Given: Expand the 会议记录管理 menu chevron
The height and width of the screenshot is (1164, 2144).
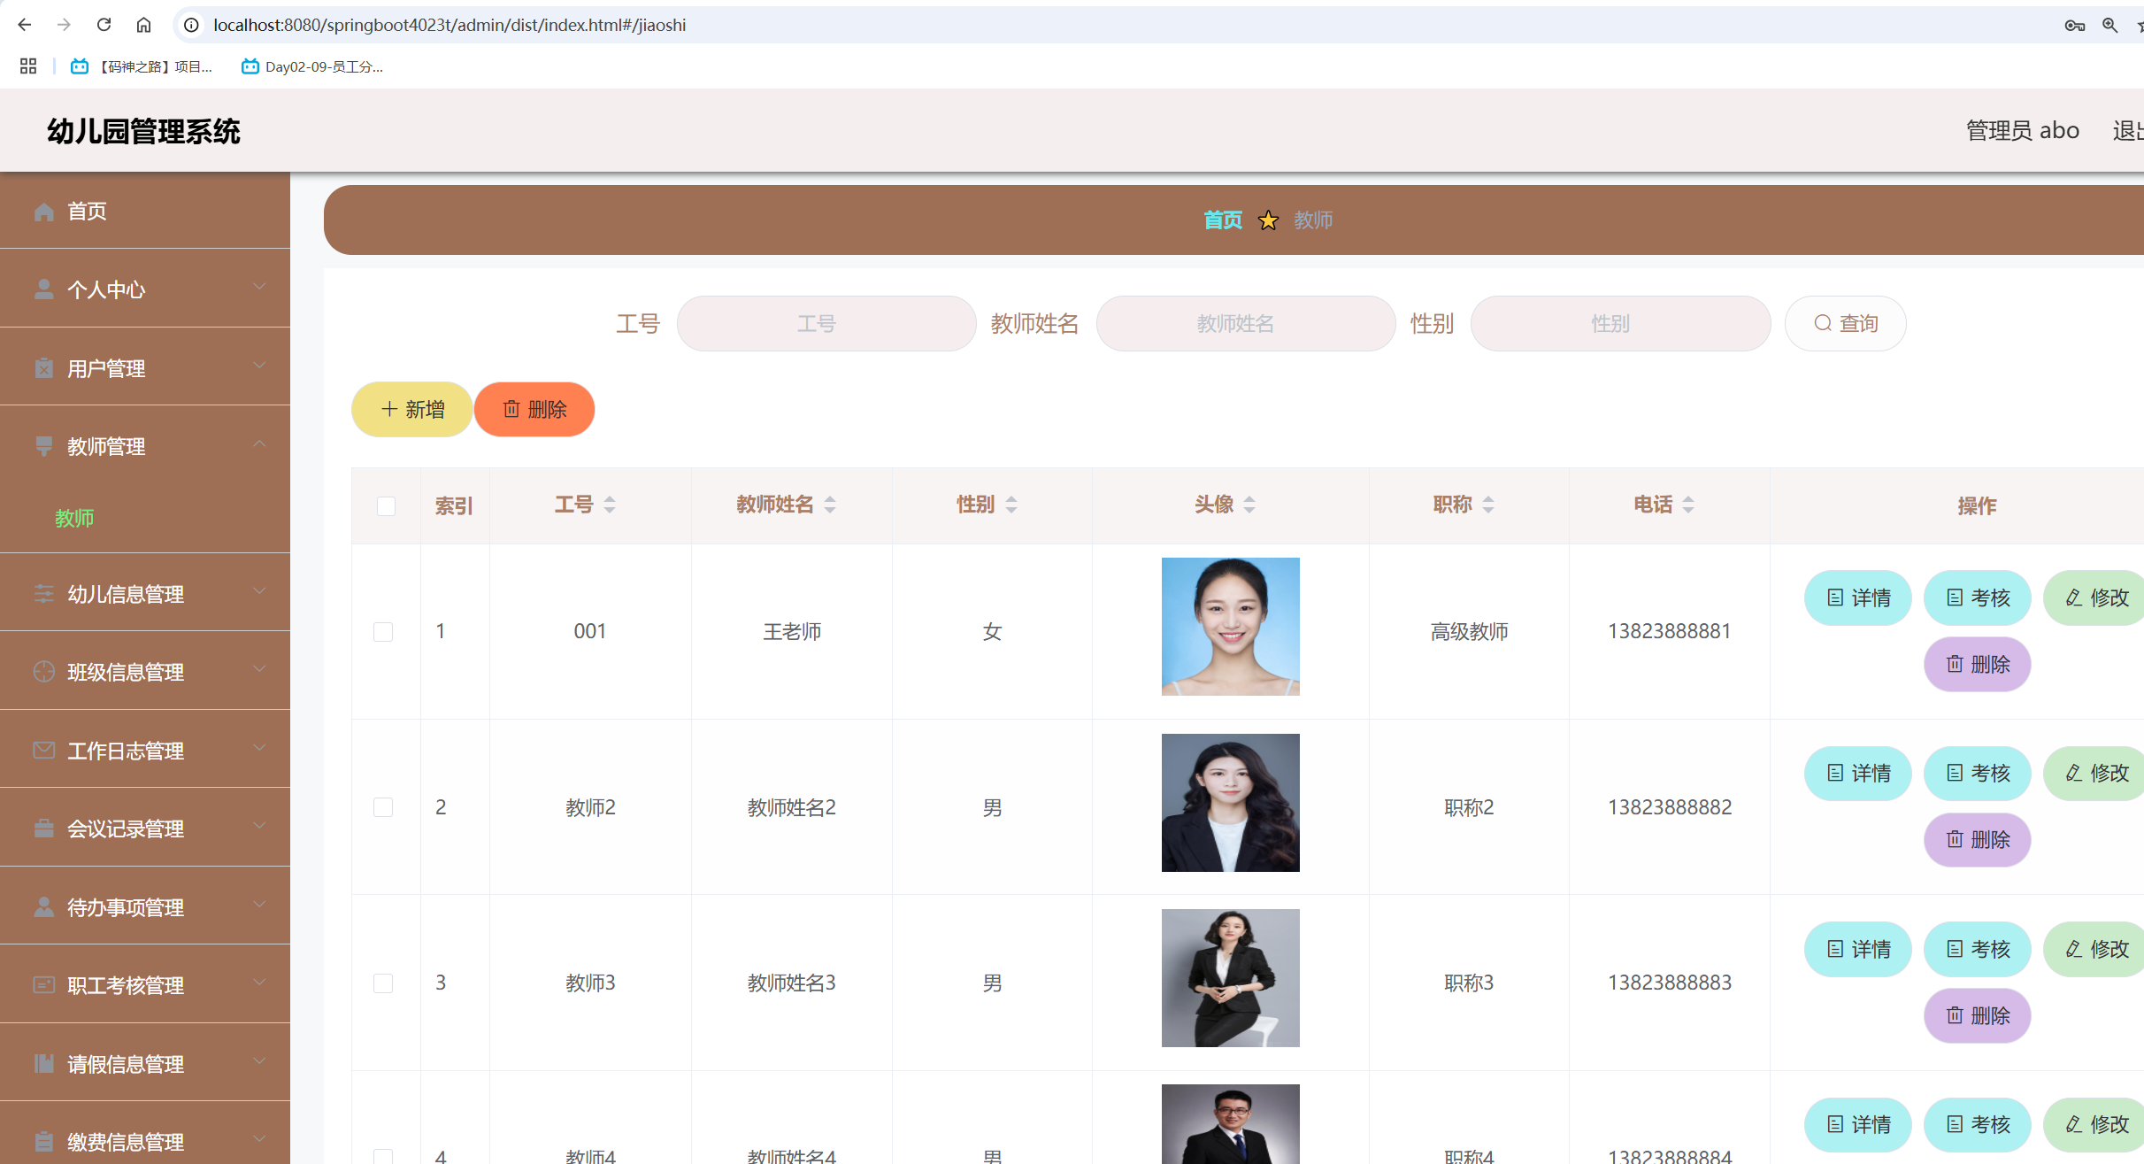Looking at the screenshot, I should [259, 826].
